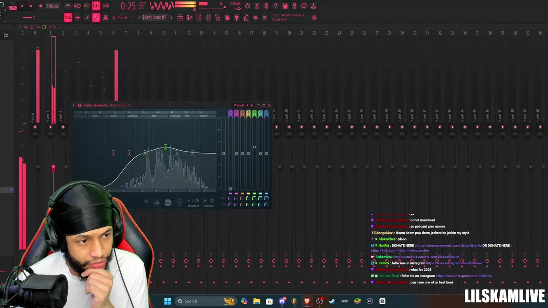
Task: Toggle the blend recording overdub button
Action: [x=96, y=6]
